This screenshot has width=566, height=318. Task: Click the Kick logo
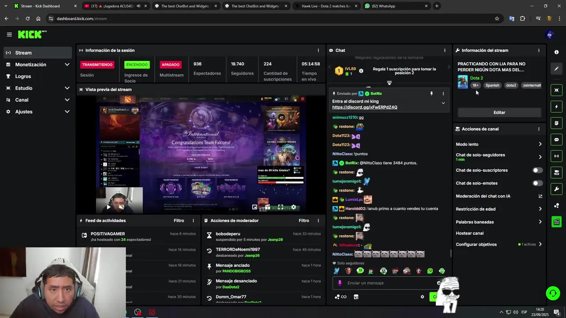pyautogui.click(x=32, y=34)
